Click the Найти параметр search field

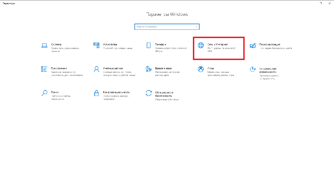(164, 27)
